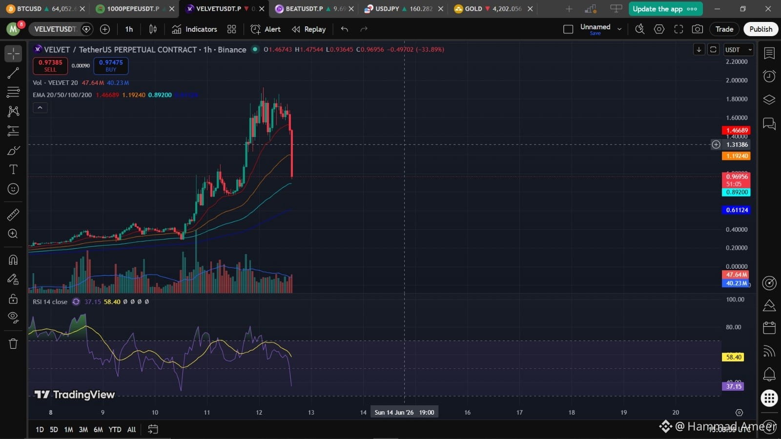Select the crosshair cursor tool
This screenshot has height=439, width=781.
click(13, 53)
